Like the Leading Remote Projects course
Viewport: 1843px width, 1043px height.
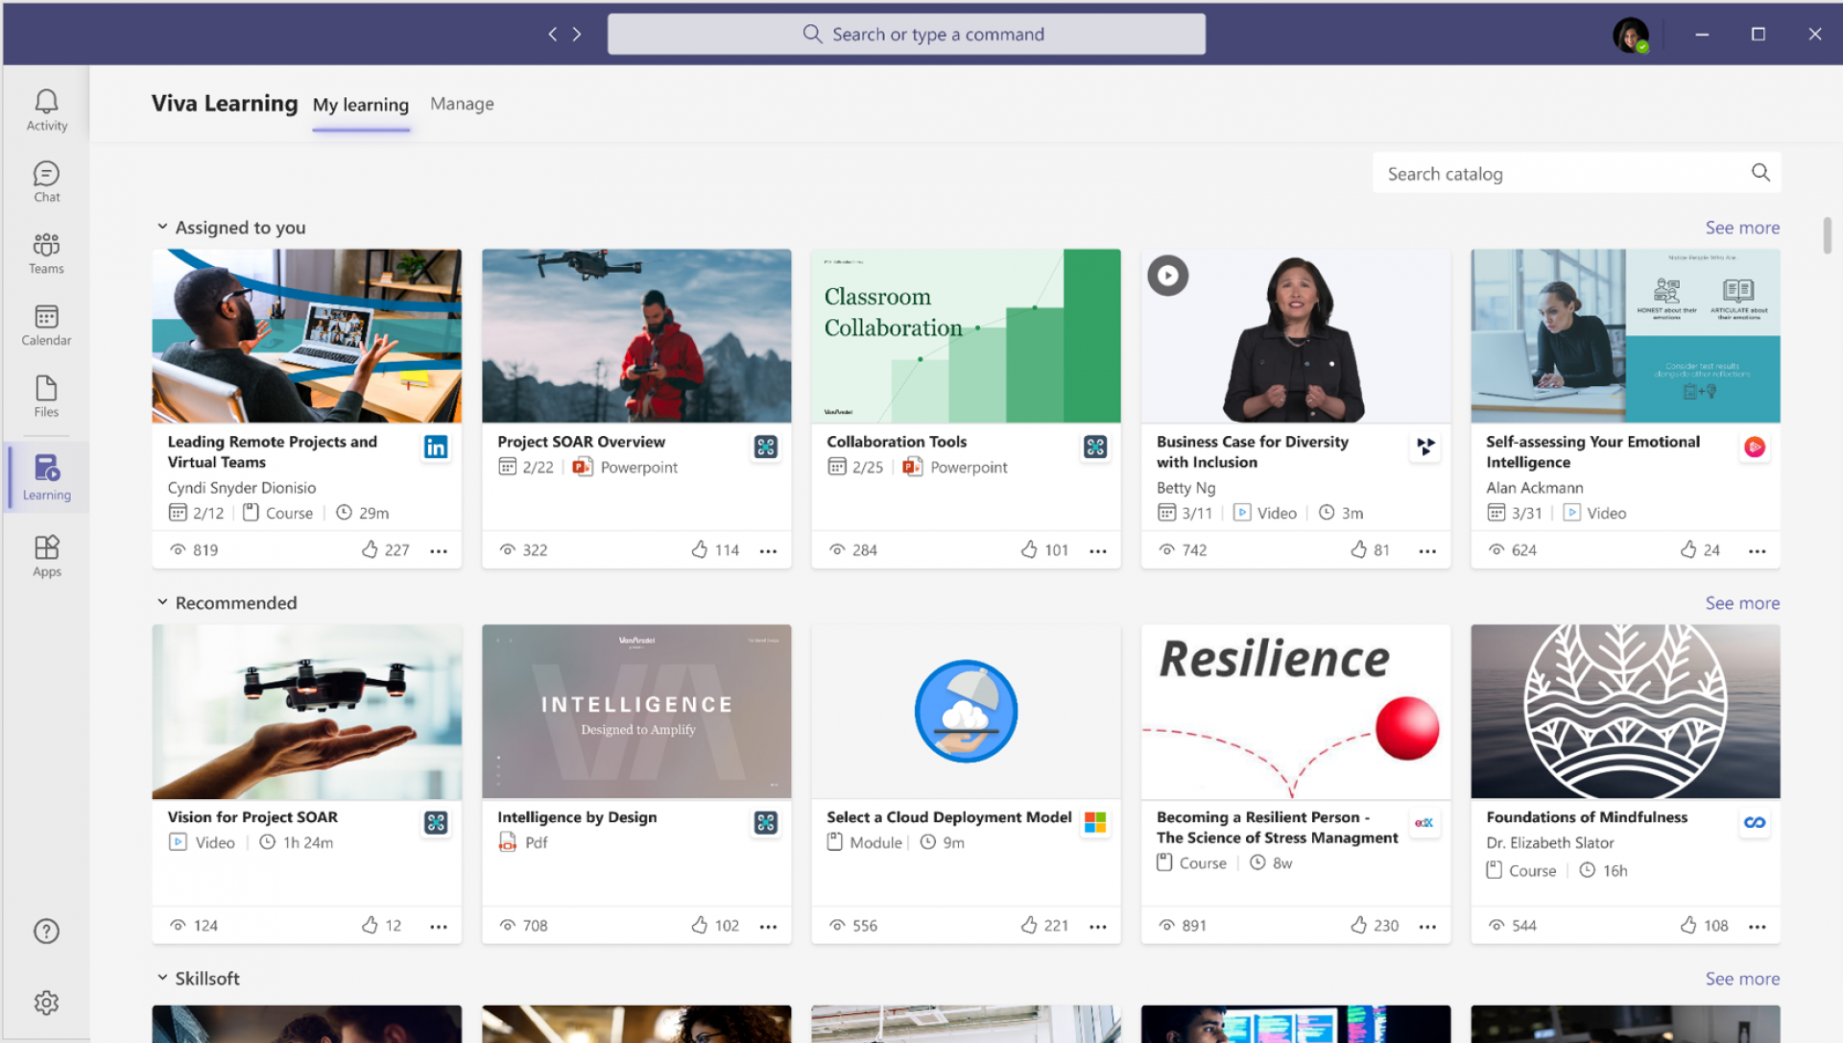[370, 549]
